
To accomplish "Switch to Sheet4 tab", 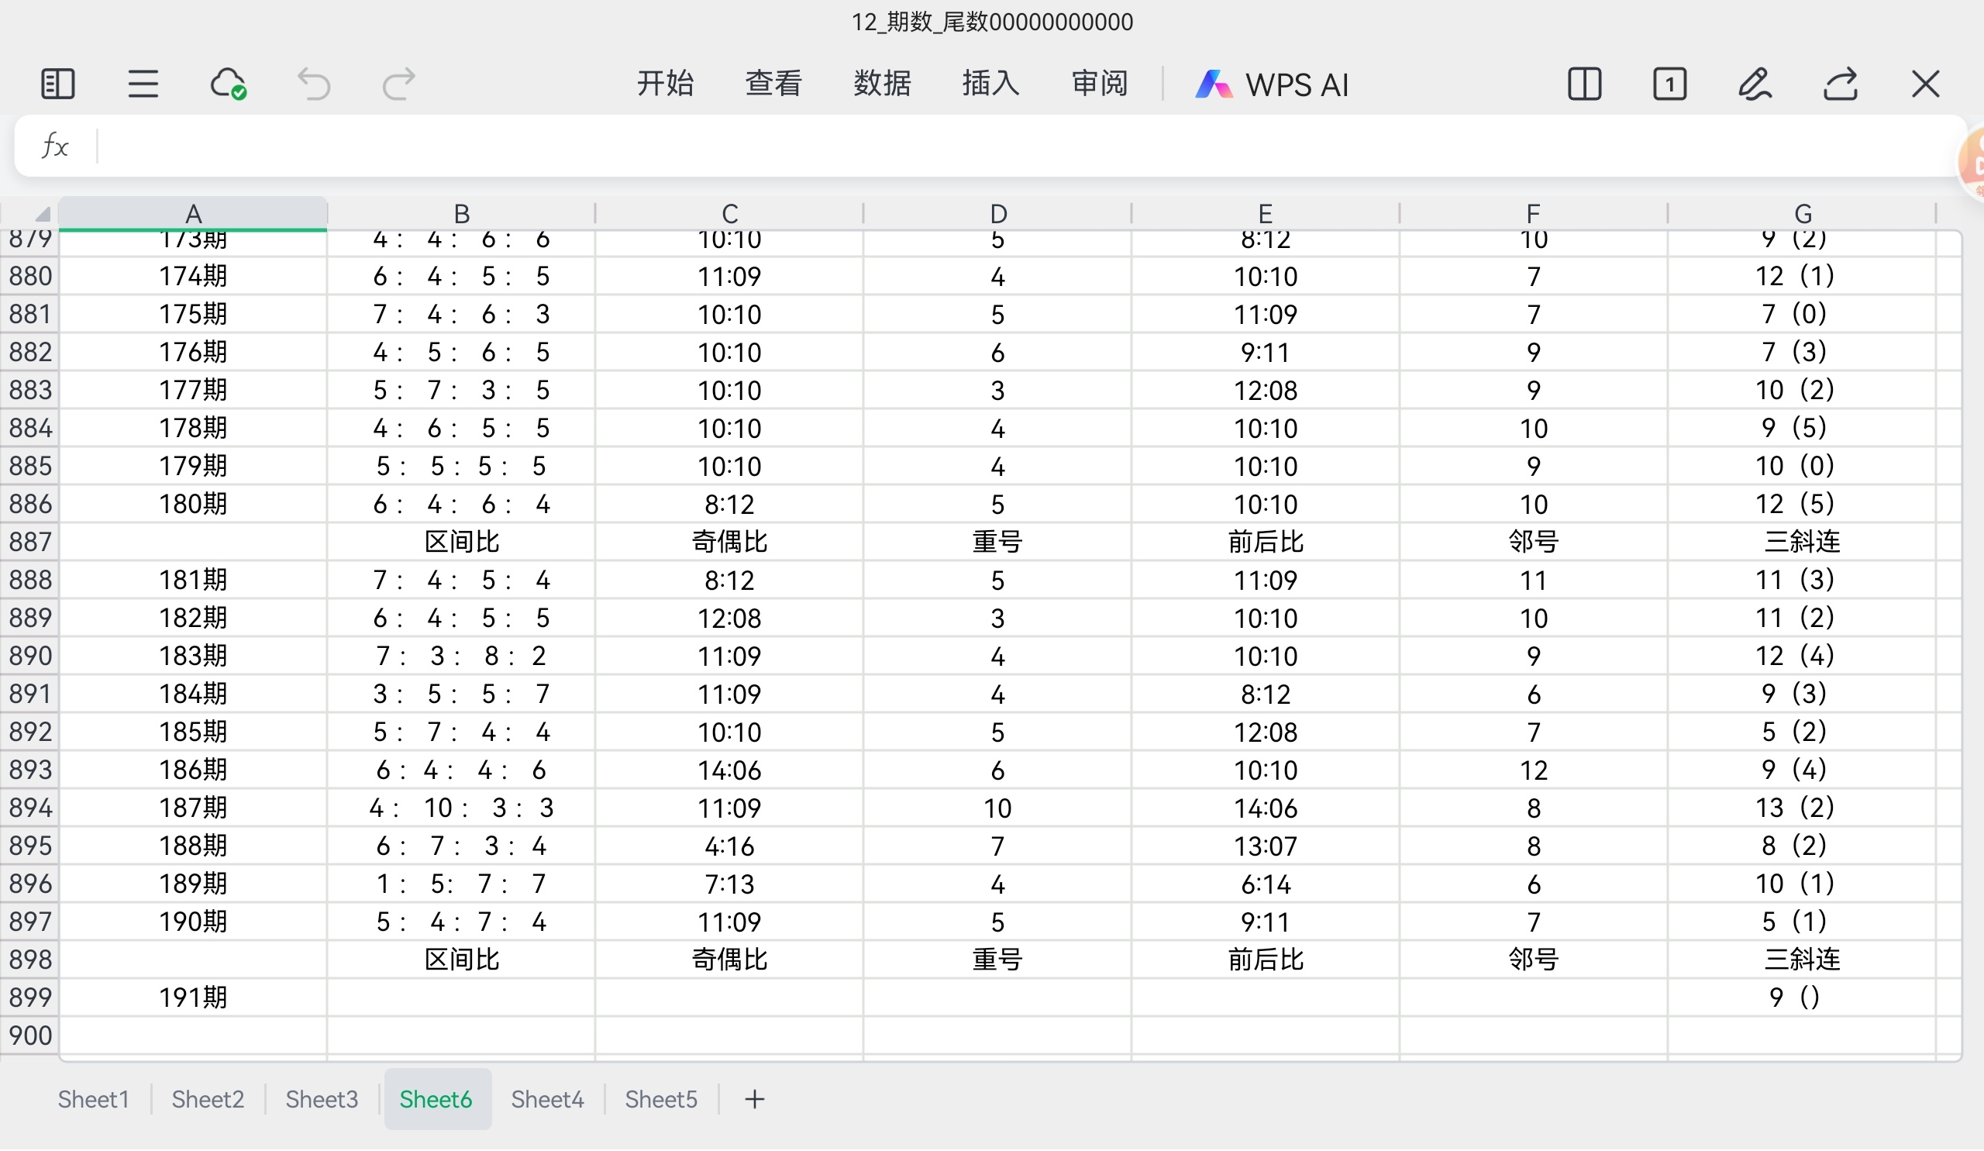I will click(548, 1100).
